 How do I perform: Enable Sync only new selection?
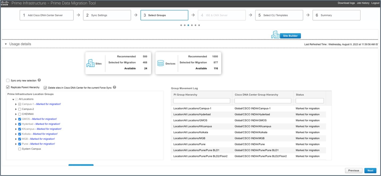tap(7, 80)
